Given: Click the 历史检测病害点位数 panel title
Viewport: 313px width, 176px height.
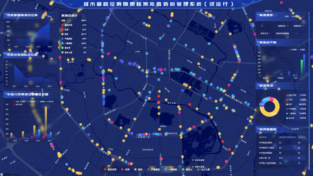Looking at the screenshot, I should tap(22, 15).
